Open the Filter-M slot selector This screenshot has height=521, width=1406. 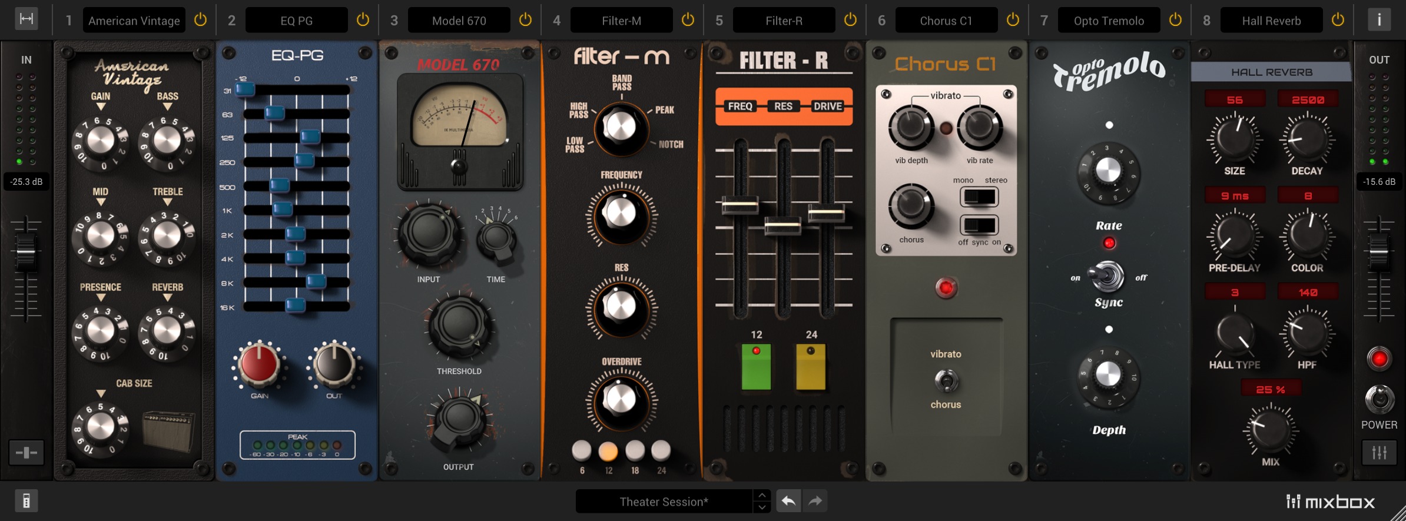click(x=622, y=20)
